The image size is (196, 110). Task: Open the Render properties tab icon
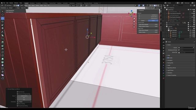click(x=164, y=46)
